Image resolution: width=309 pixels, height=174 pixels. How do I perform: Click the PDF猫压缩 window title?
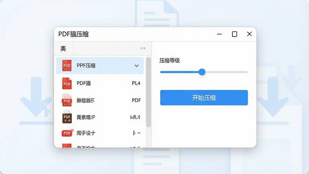pos(74,34)
